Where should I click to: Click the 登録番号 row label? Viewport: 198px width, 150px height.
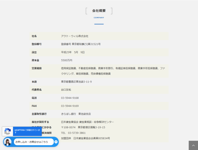(37, 44)
